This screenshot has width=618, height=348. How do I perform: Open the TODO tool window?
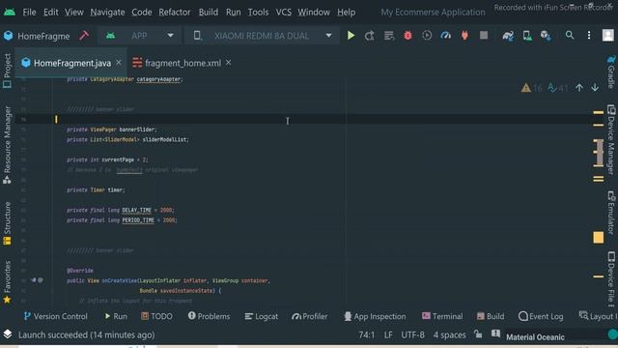tap(156, 316)
